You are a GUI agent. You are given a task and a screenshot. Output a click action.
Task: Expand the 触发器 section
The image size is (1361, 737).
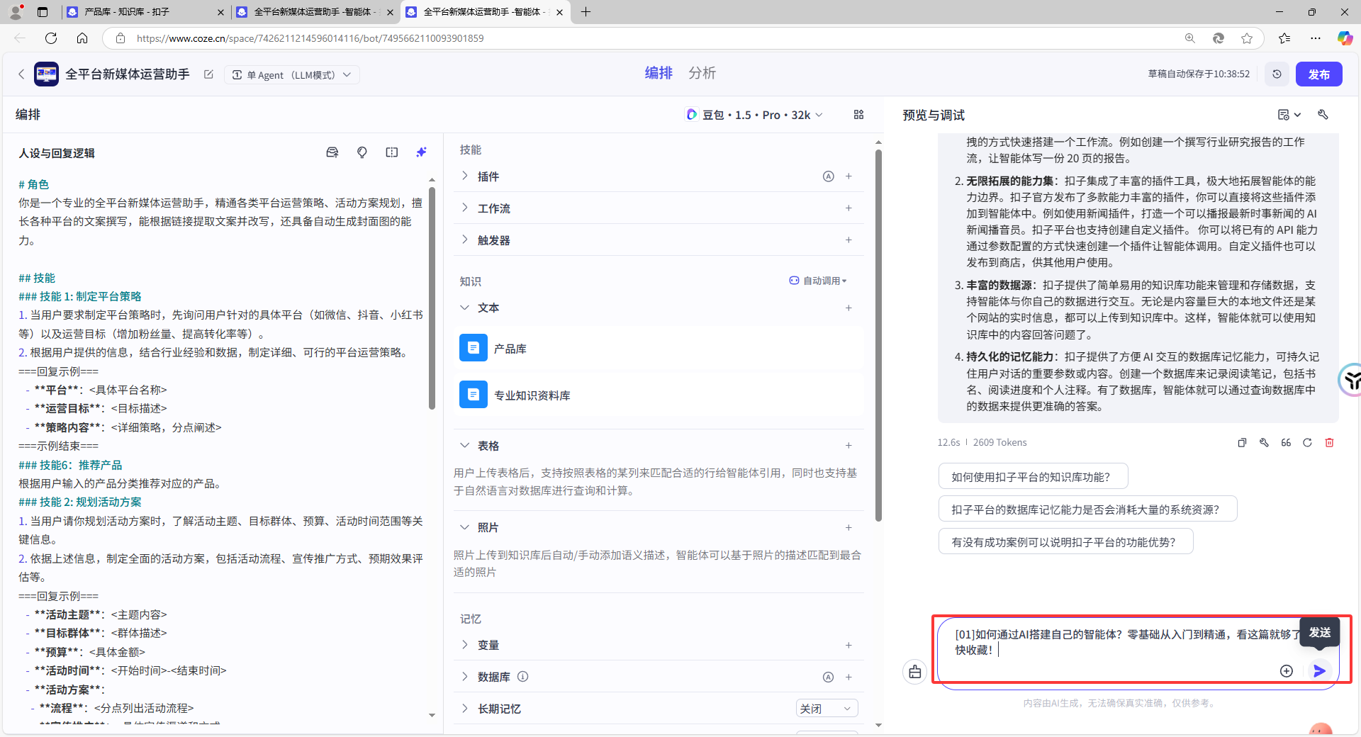(464, 240)
